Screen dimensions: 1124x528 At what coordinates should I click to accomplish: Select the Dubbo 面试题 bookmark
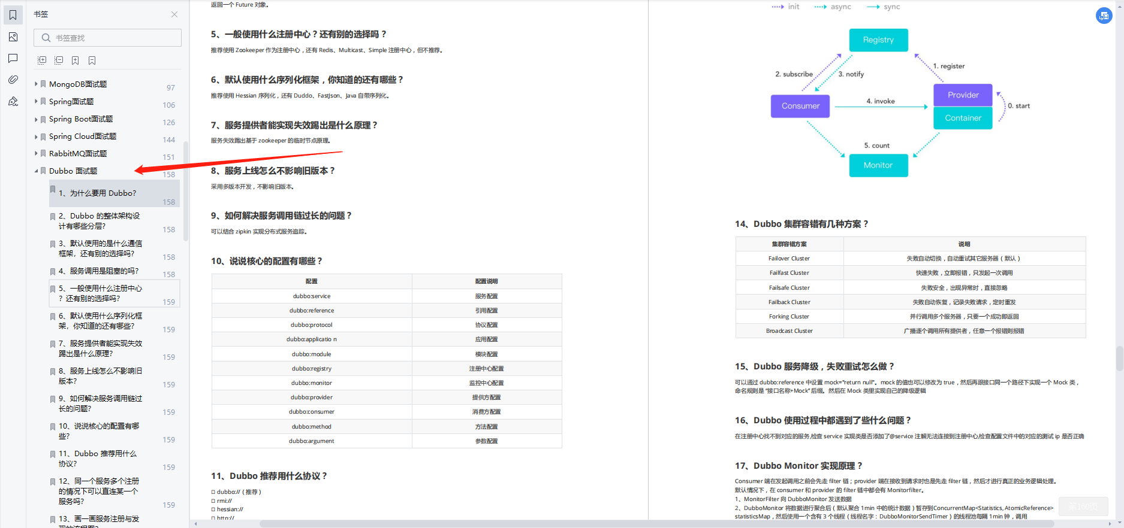point(73,171)
